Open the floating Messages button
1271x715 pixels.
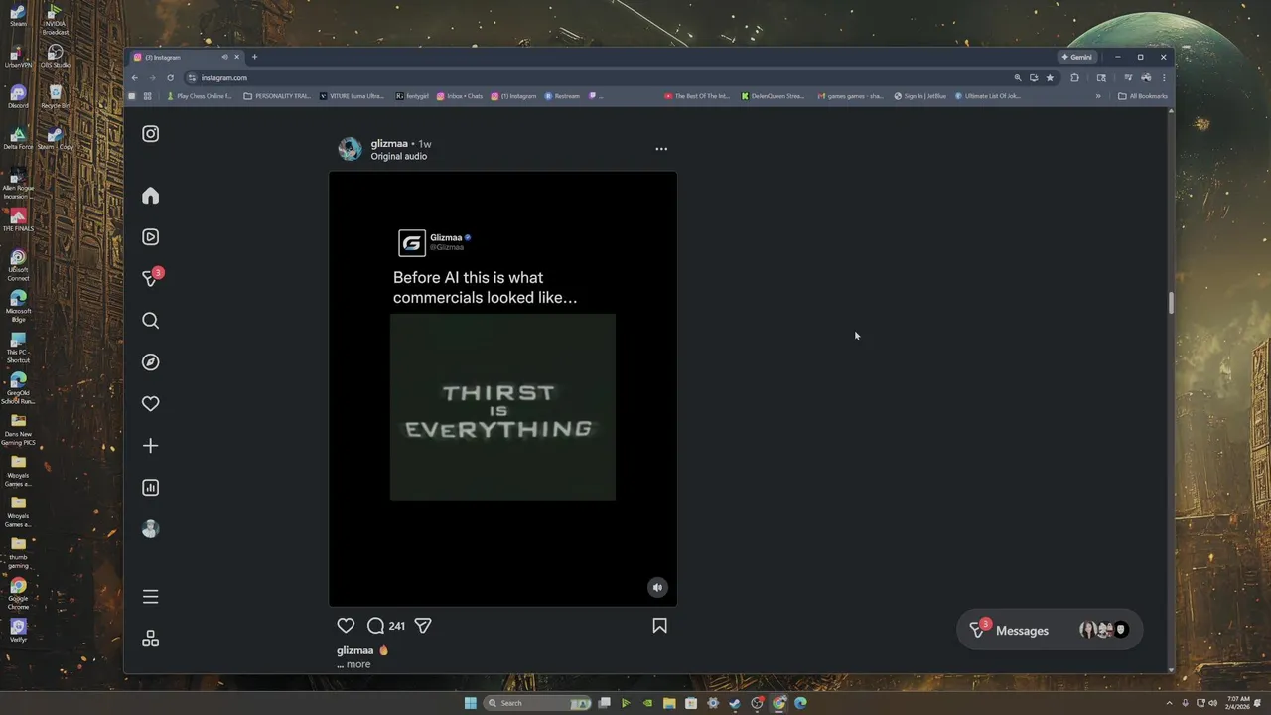pos(1050,631)
